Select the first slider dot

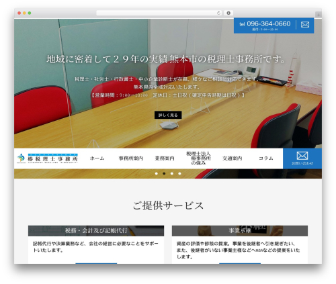tap(157, 173)
